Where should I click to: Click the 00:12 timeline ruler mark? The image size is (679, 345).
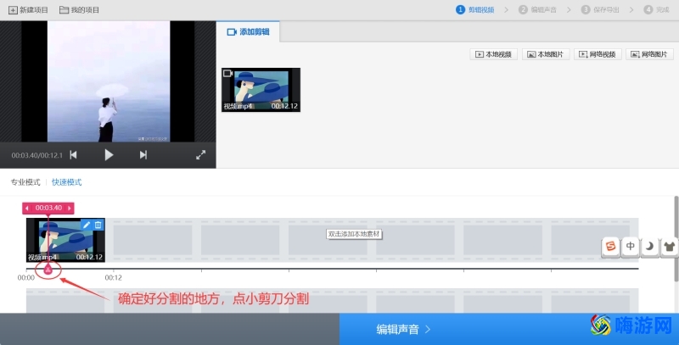(114, 277)
